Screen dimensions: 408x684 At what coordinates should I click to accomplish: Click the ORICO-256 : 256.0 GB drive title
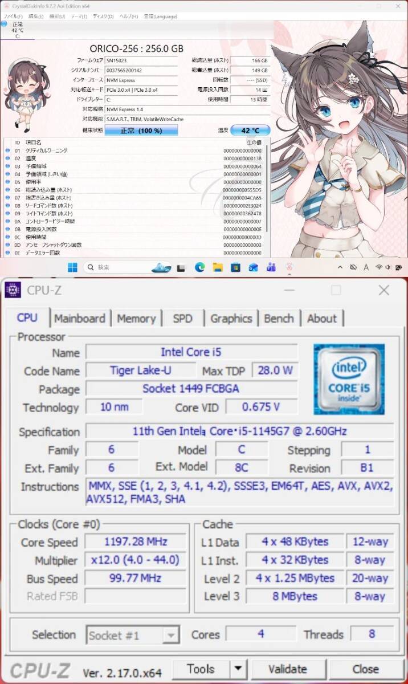pyautogui.click(x=137, y=48)
